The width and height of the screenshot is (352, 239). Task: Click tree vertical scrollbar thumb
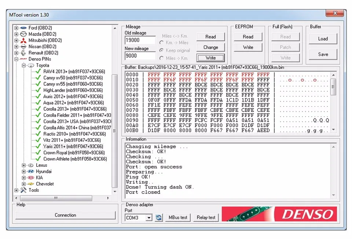[115, 131]
